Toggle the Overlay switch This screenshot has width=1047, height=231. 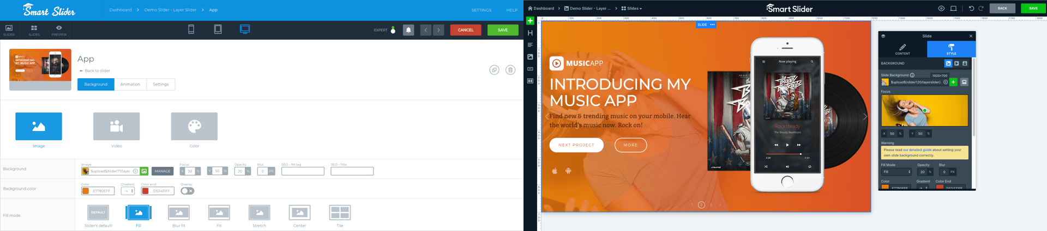187,191
